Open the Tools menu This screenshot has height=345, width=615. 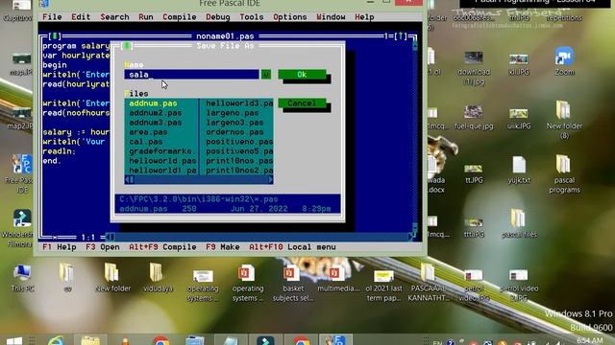tap(252, 17)
